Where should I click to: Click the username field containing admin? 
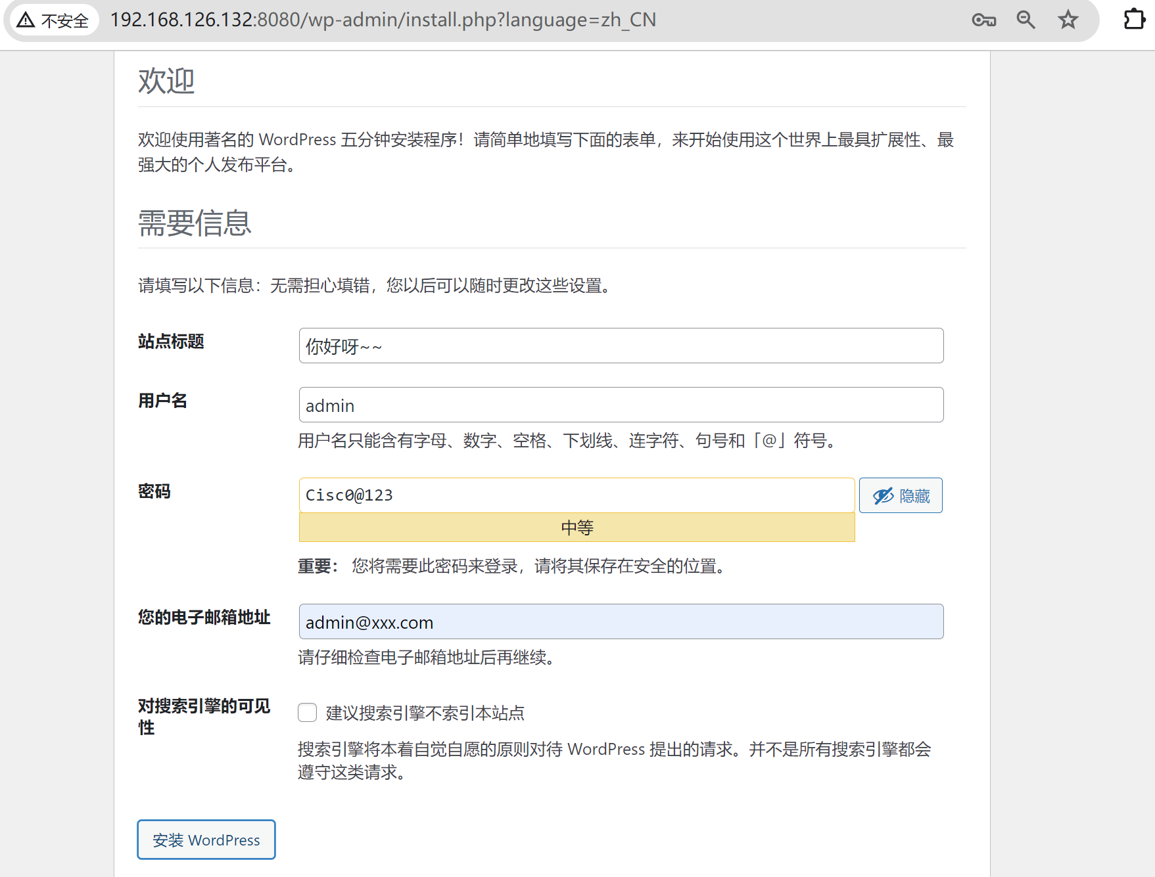click(621, 405)
